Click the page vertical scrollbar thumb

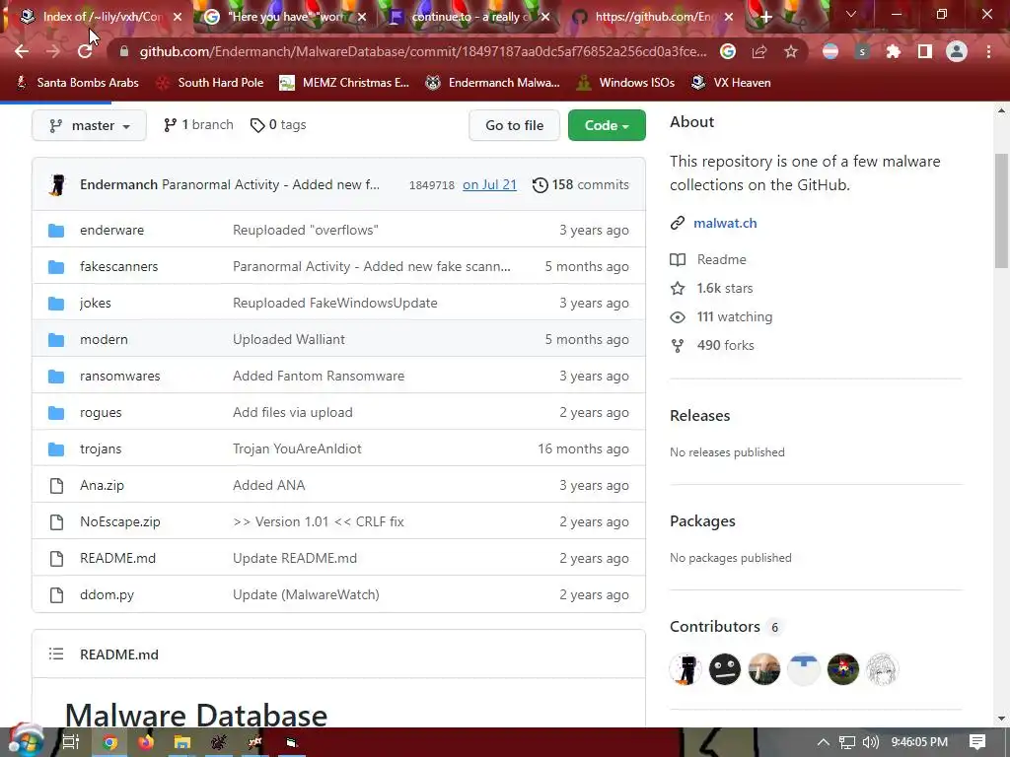tap(1001, 211)
